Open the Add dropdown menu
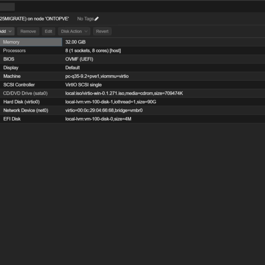The height and width of the screenshot is (265, 265). click(6, 31)
